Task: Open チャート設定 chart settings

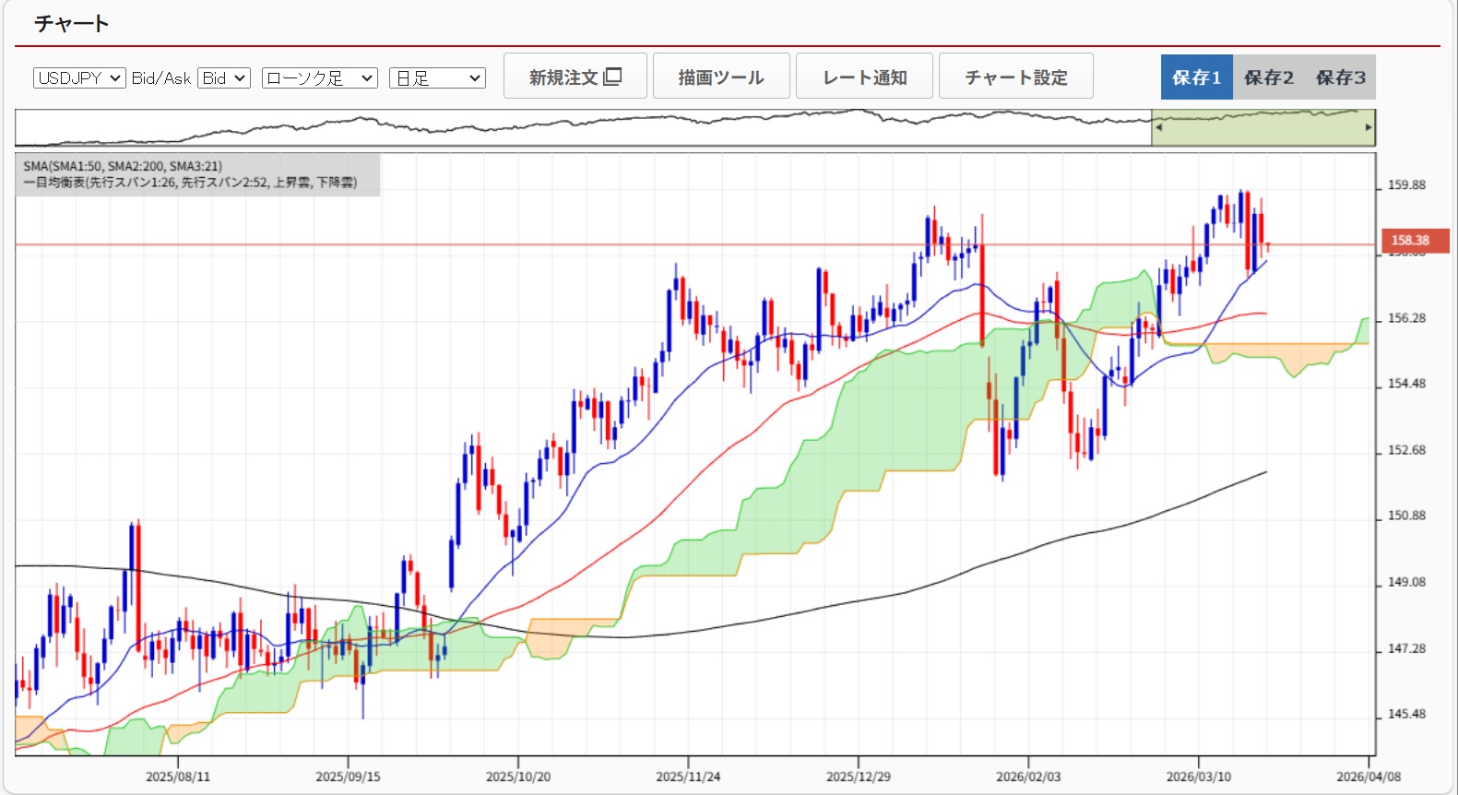Action: (x=1015, y=77)
